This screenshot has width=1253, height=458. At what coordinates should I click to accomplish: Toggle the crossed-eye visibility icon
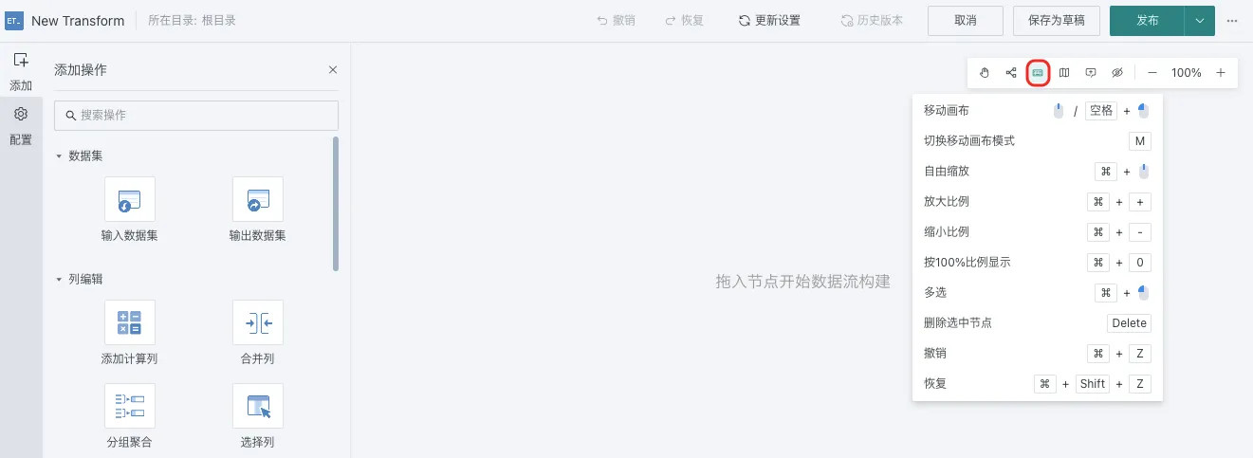[1117, 73]
